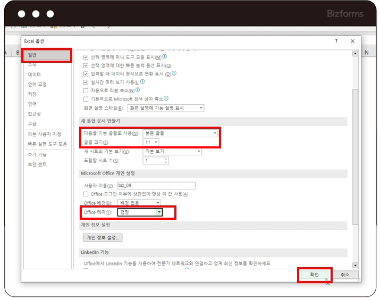Viewport: 380px width, 298px height.
Task: Open the 리본 사용자 지정 category
Action: click(45, 134)
